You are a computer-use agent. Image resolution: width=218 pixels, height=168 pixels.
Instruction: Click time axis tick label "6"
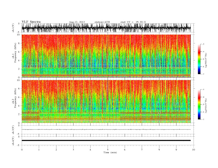tap(125, 150)
